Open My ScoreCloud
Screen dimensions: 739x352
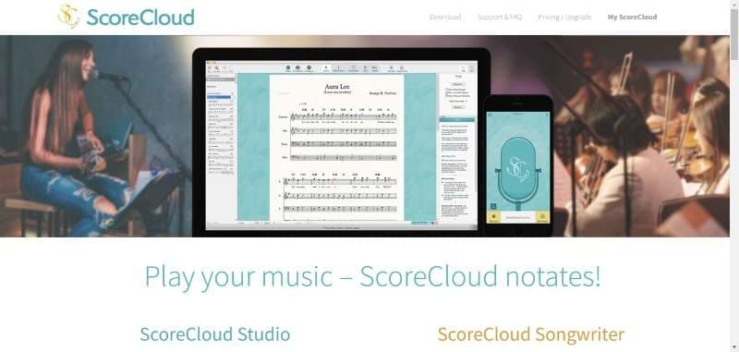(x=632, y=17)
